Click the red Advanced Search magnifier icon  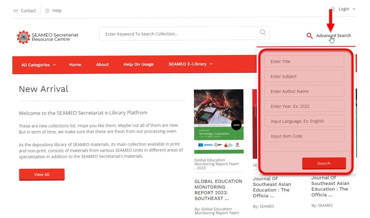(309, 36)
